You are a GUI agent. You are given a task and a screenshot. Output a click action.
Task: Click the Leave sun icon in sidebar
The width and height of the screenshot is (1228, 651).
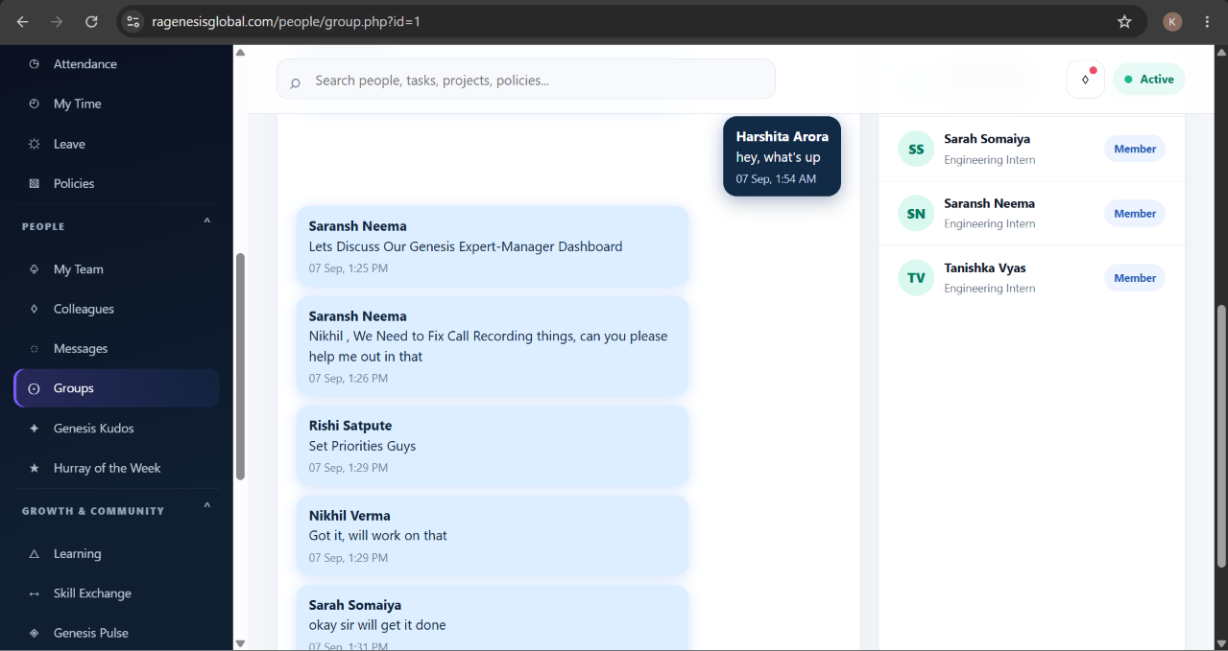click(35, 144)
